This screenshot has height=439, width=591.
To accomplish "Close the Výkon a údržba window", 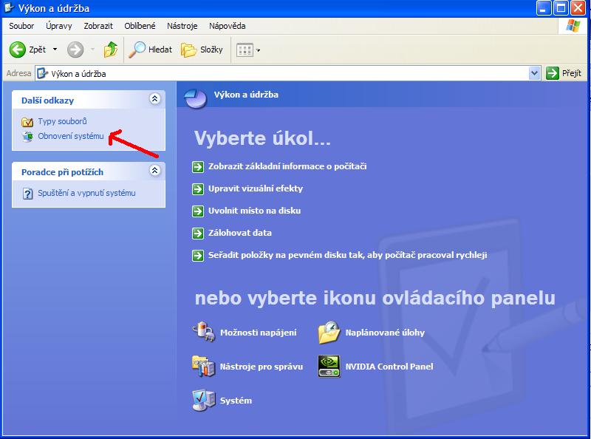I will (578, 7).
